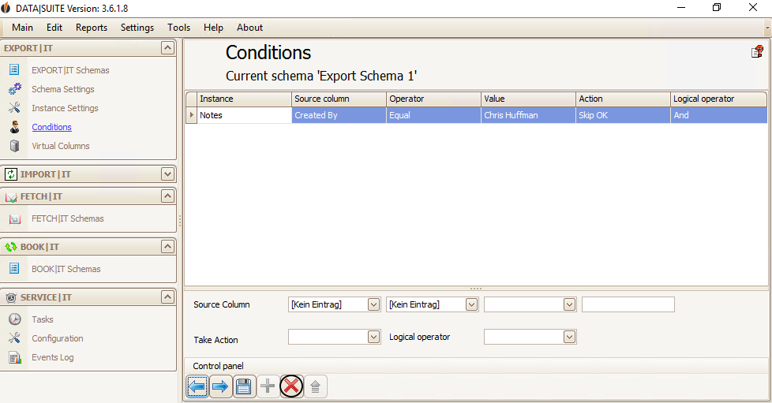Sort by the Instance column header
772x403 pixels.
point(244,99)
